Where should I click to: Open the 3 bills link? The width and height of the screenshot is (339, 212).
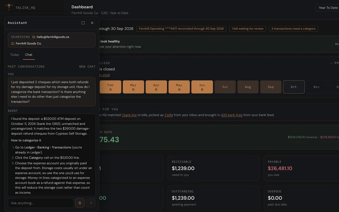point(169,115)
